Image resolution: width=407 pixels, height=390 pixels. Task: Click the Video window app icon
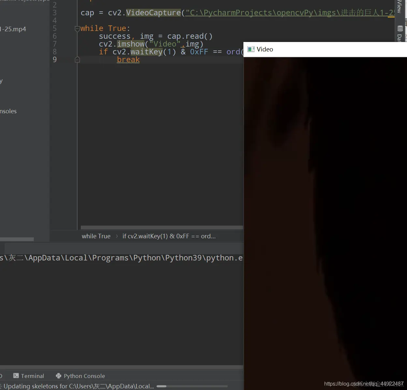coord(251,49)
